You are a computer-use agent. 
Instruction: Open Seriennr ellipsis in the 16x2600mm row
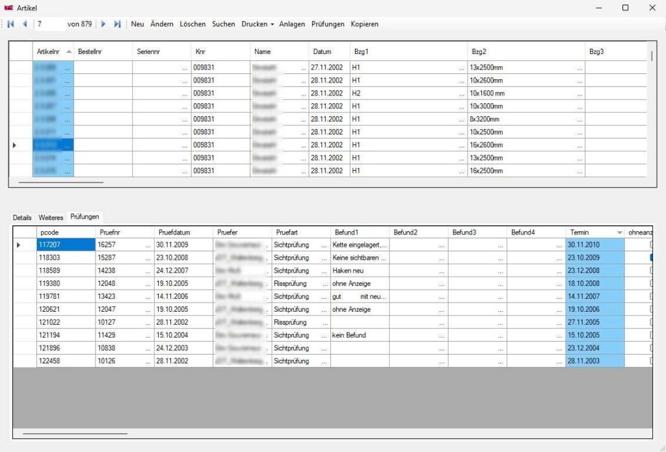[185, 145]
